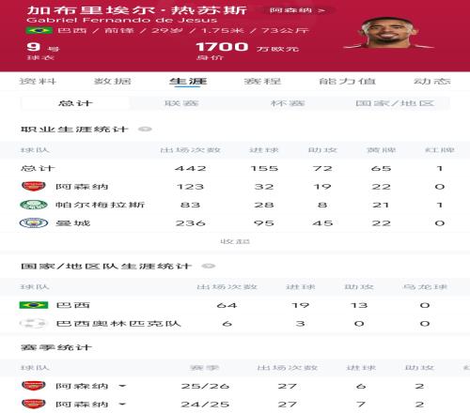
Task: Tap the Gabriel Jesus player portrait
Action: tap(388, 34)
